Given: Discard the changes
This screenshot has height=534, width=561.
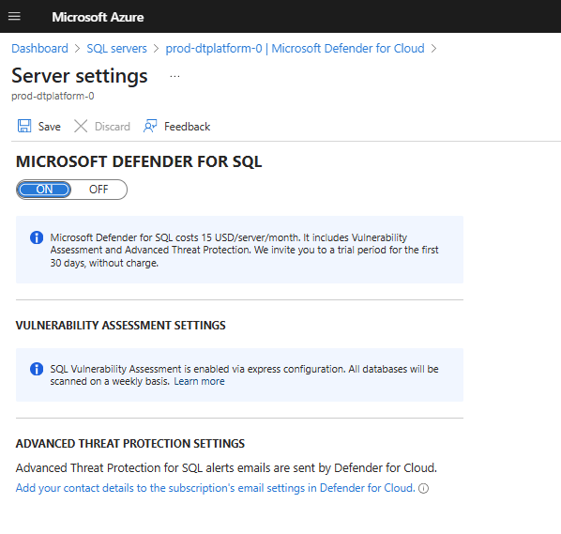Looking at the screenshot, I should [x=102, y=127].
